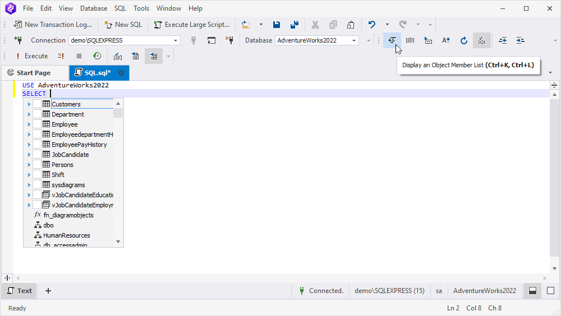Click the Stop execution square icon
This screenshot has height=316, width=561.
pyautogui.click(x=79, y=56)
